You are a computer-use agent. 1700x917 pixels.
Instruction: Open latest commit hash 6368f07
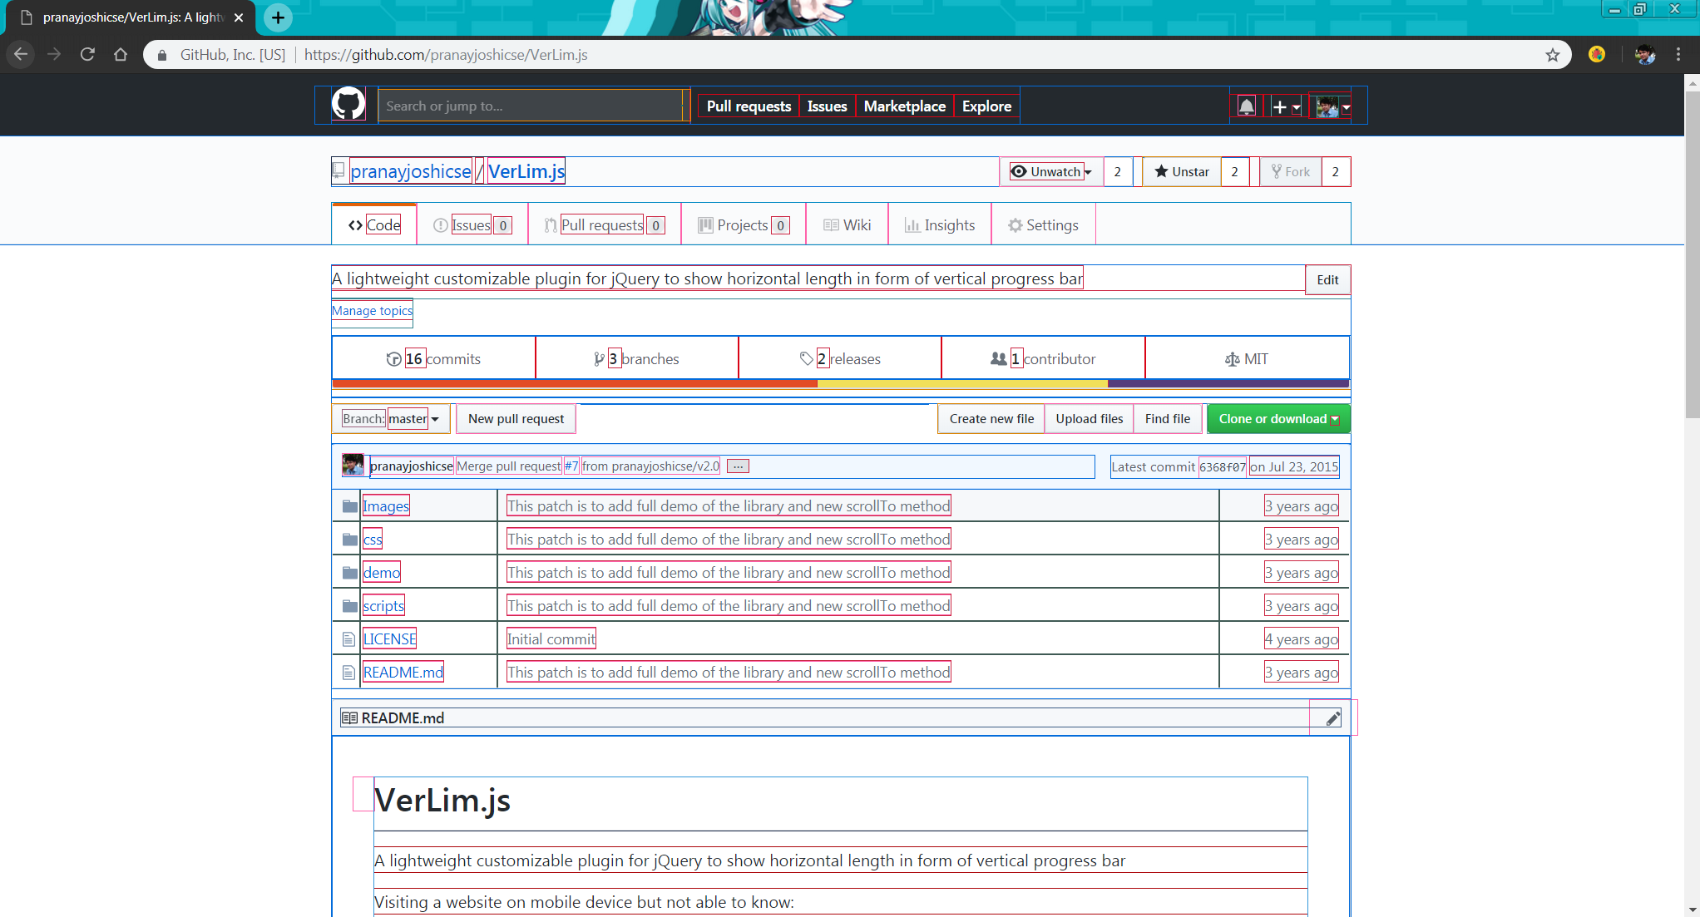1223,467
